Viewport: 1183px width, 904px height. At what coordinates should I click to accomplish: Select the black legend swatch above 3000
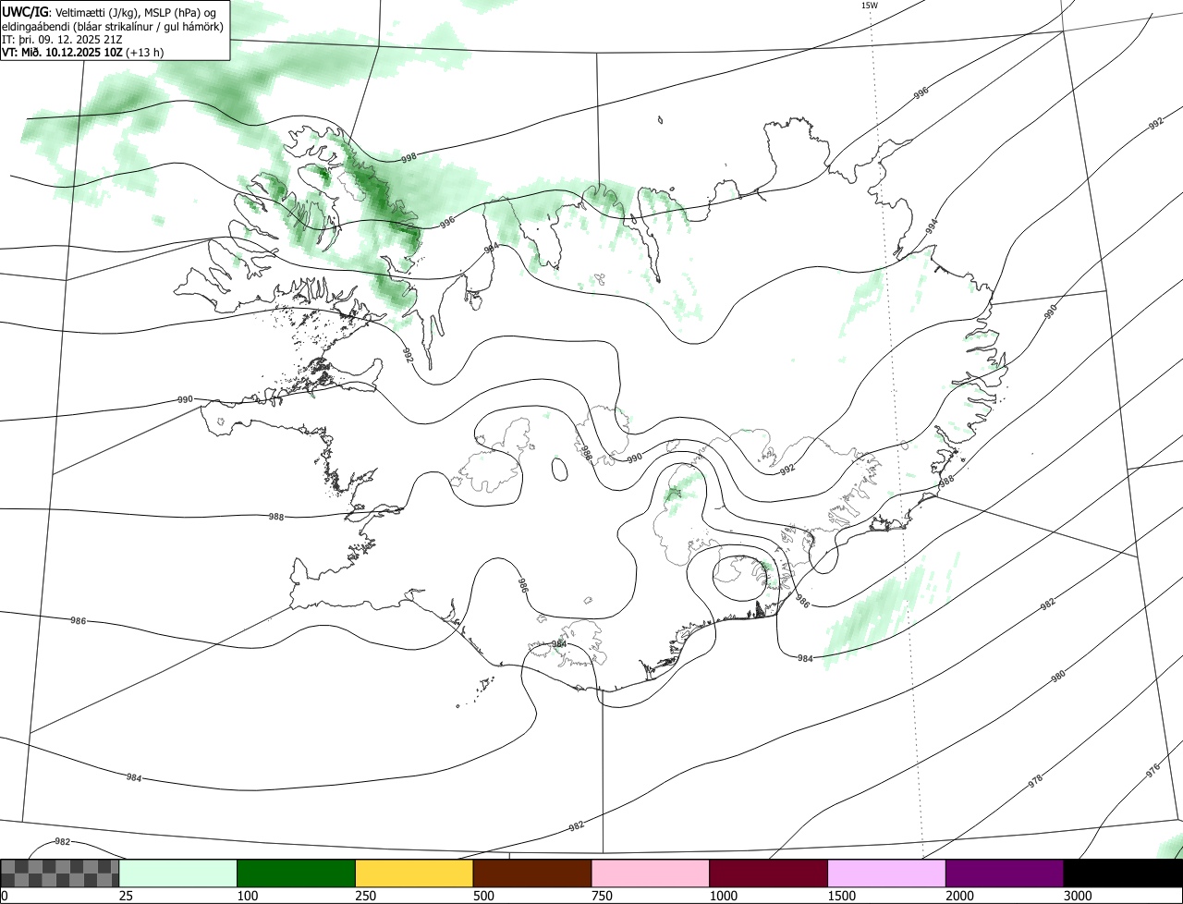pyautogui.click(x=1123, y=873)
